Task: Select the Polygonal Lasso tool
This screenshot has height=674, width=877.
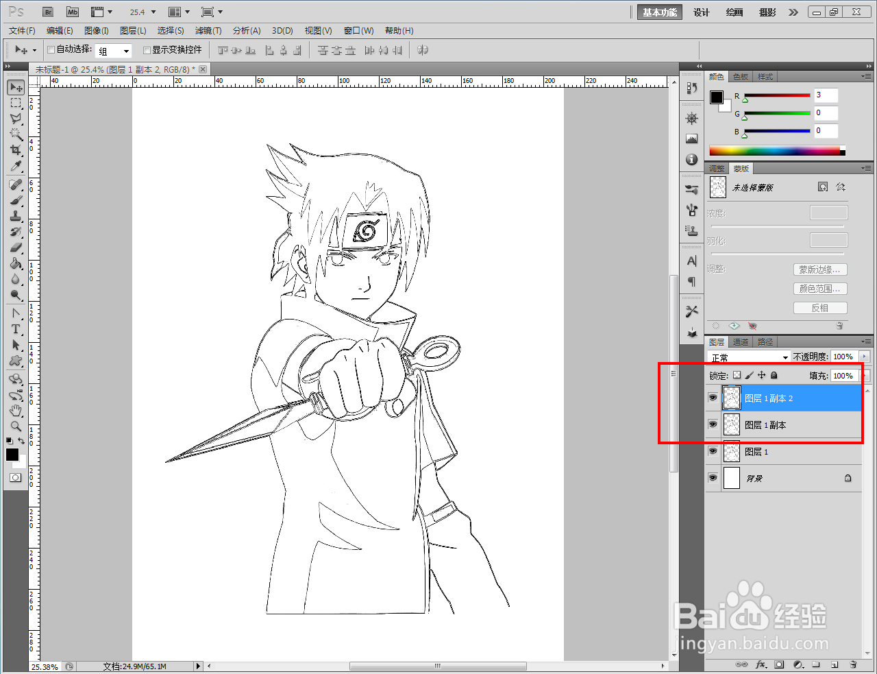Action: click(16, 119)
